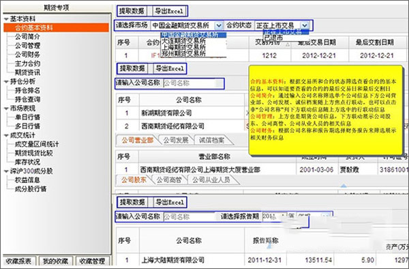Click 提取数据 in the financial section
The width and height of the screenshot is (409, 269).
(132, 202)
